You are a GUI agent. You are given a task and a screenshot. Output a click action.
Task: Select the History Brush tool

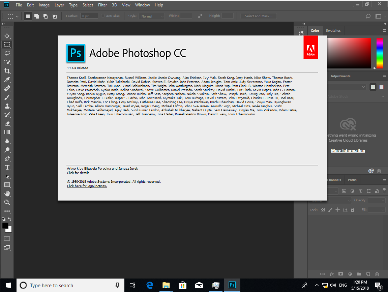click(x=7, y=115)
